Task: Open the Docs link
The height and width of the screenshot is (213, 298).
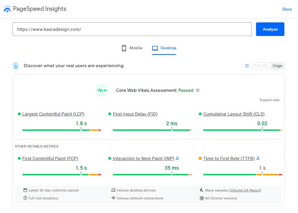Action: point(287,9)
